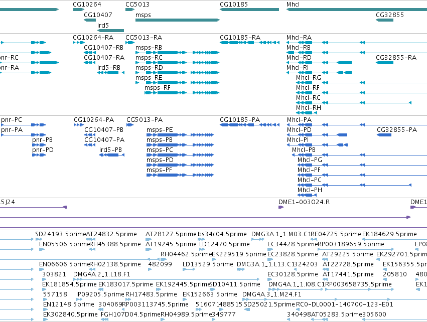The height and width of the screenshot is (322, 427).
Task: Open protein label 'msps-PD'
Action: (x=160, y=160)
